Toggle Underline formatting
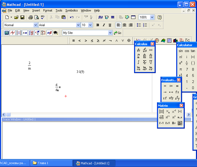 (110, 25)
